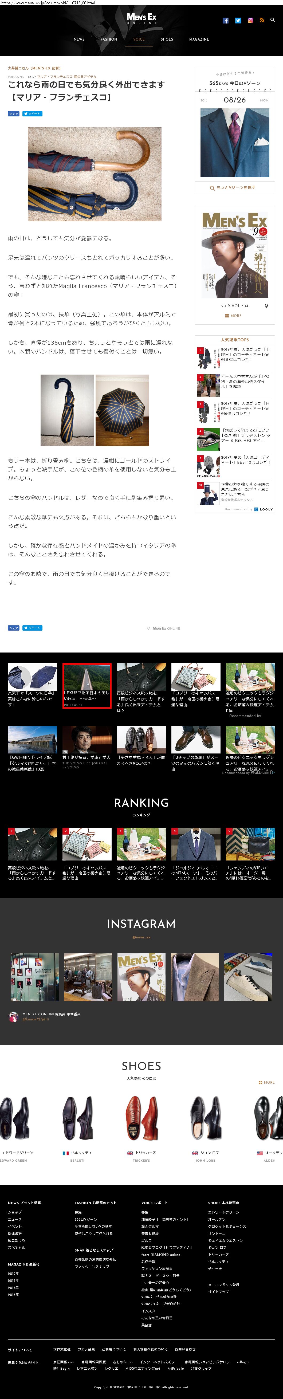Open the Men's Ex vol.304 magazine cover
This screenshot has height=1399, width=283.
pyautogui.click(x=235, y=255)
